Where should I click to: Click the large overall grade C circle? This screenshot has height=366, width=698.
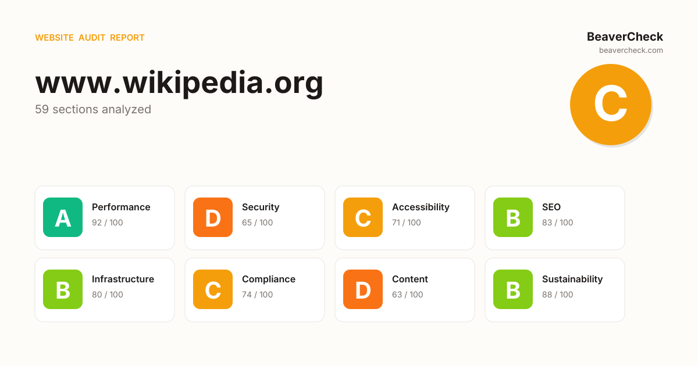tap(611, 105)
